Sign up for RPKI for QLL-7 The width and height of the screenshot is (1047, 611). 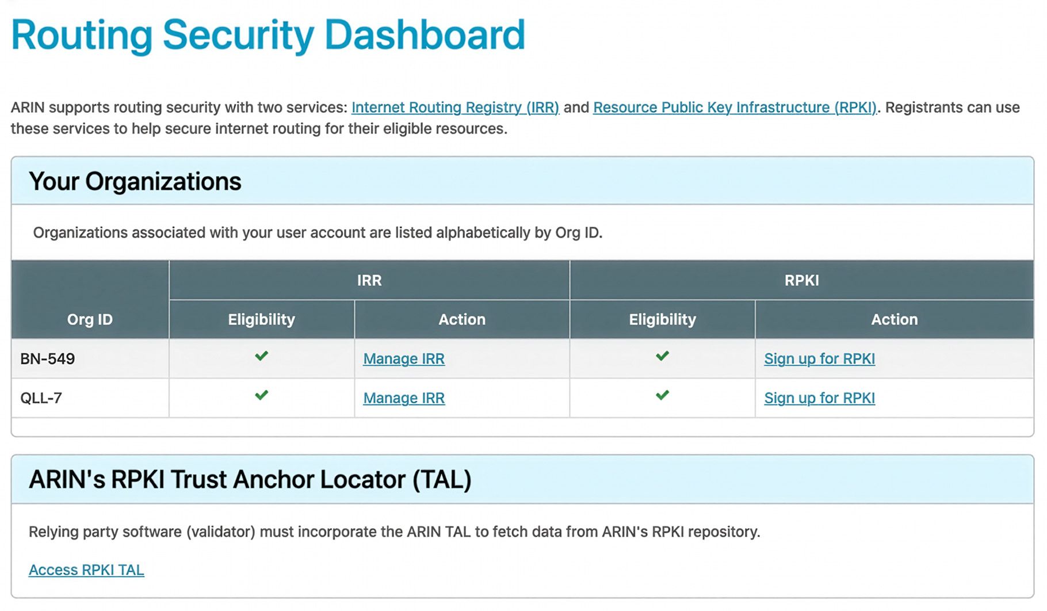[819, 398]
